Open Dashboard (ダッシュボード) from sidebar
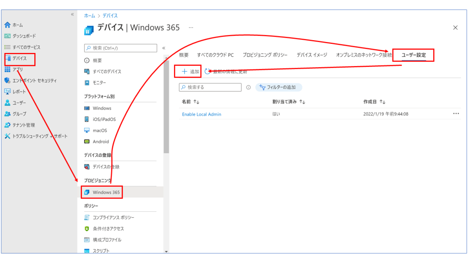 pyautogui.click(x=7, y=36)
